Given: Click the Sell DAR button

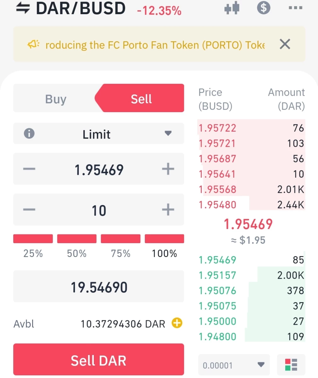Looking at the screenshot, I should tap(99, 360).
